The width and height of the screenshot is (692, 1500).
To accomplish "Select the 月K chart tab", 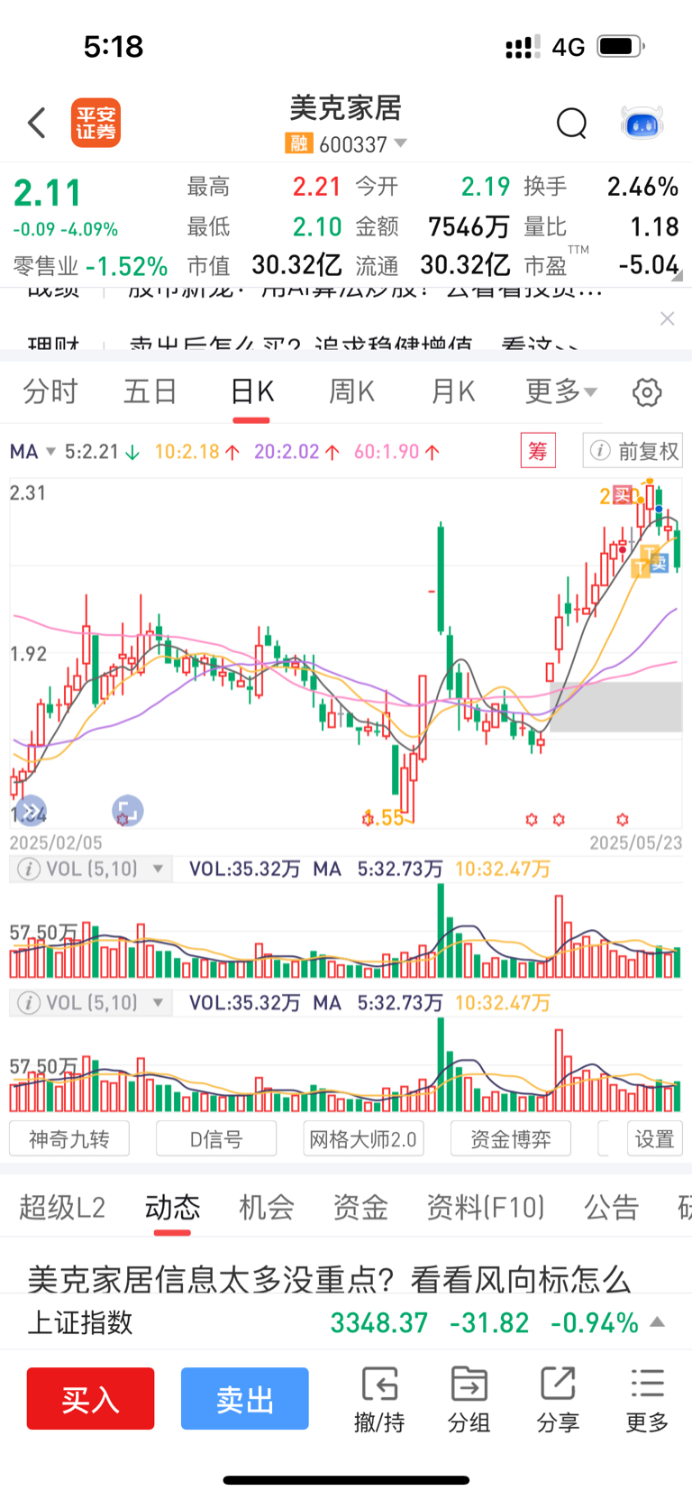I will [453, 391].
